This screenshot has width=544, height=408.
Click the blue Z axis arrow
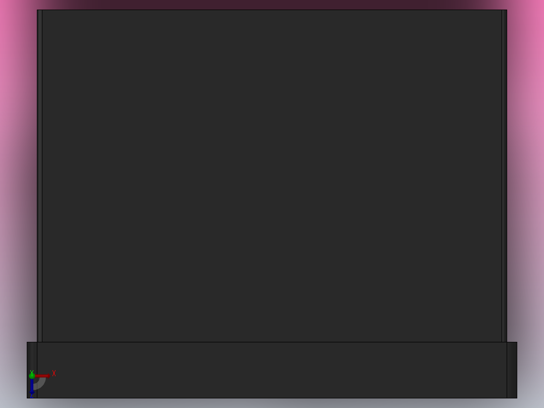32,386
